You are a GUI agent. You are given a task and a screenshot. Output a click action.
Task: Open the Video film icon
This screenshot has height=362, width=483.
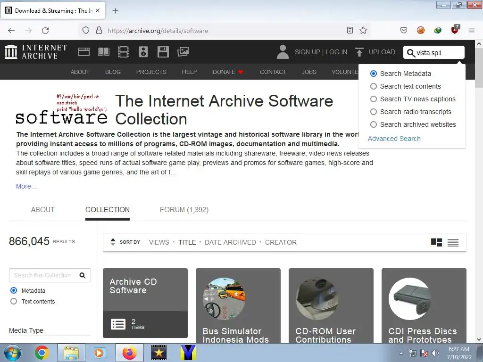click(123, 52)
